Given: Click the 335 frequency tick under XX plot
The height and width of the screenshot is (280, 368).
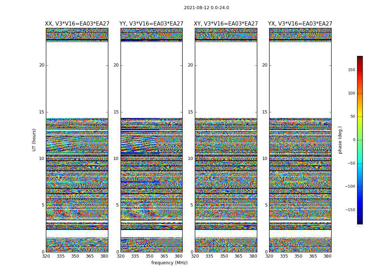Looking at the screenshot, I should pos(61,256).
